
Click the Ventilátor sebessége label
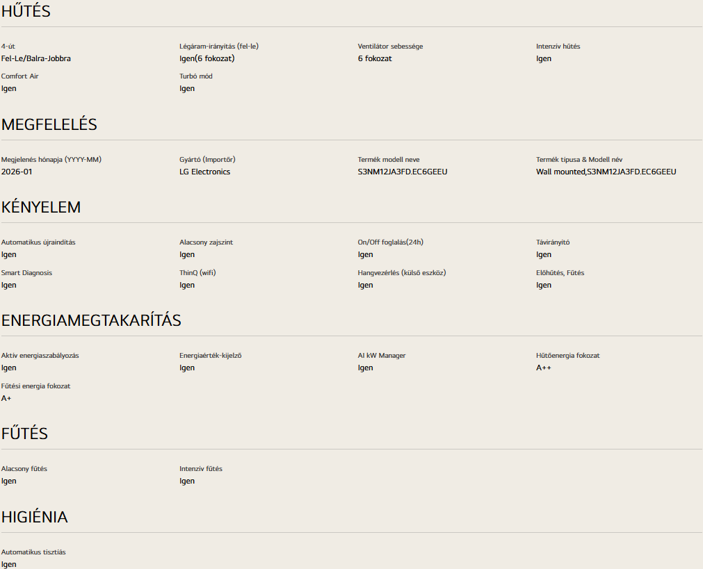click(390, 46)
